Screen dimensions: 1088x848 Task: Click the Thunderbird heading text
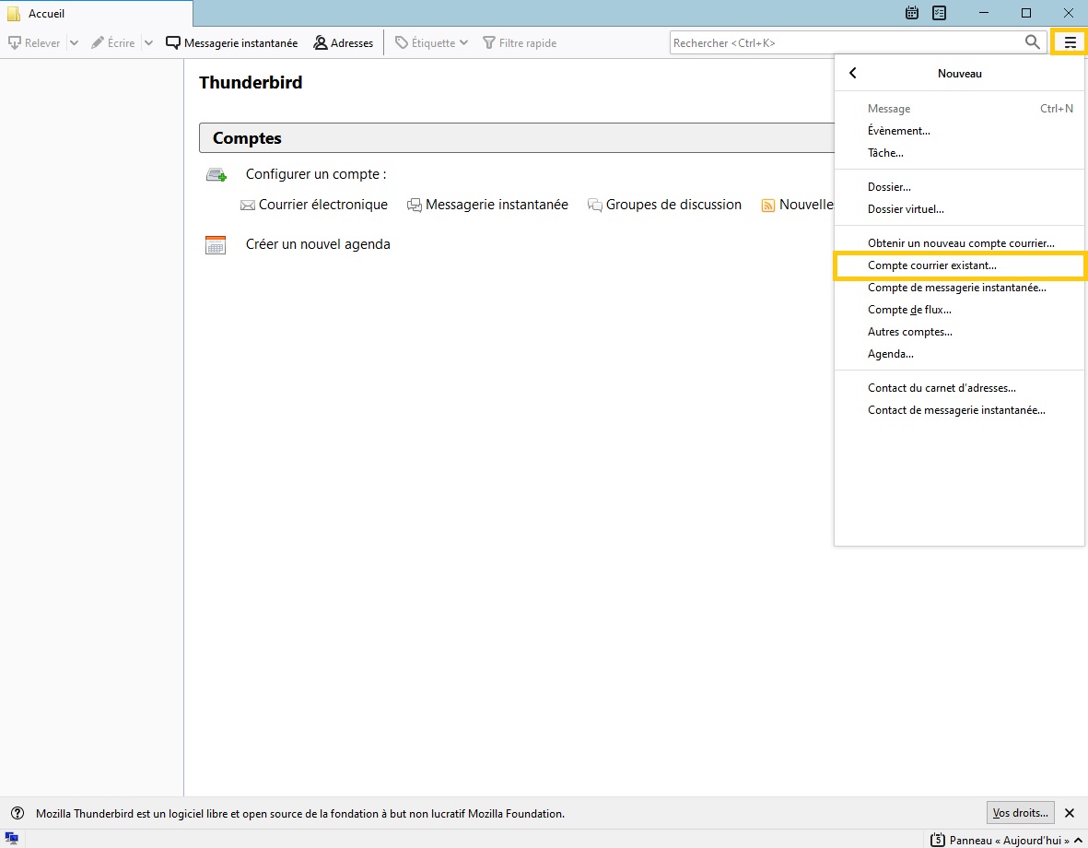pos(251,83)
